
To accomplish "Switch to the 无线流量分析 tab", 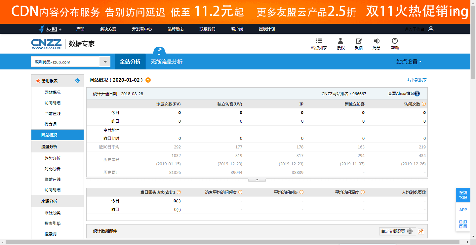I will click(x=166, y=62).
